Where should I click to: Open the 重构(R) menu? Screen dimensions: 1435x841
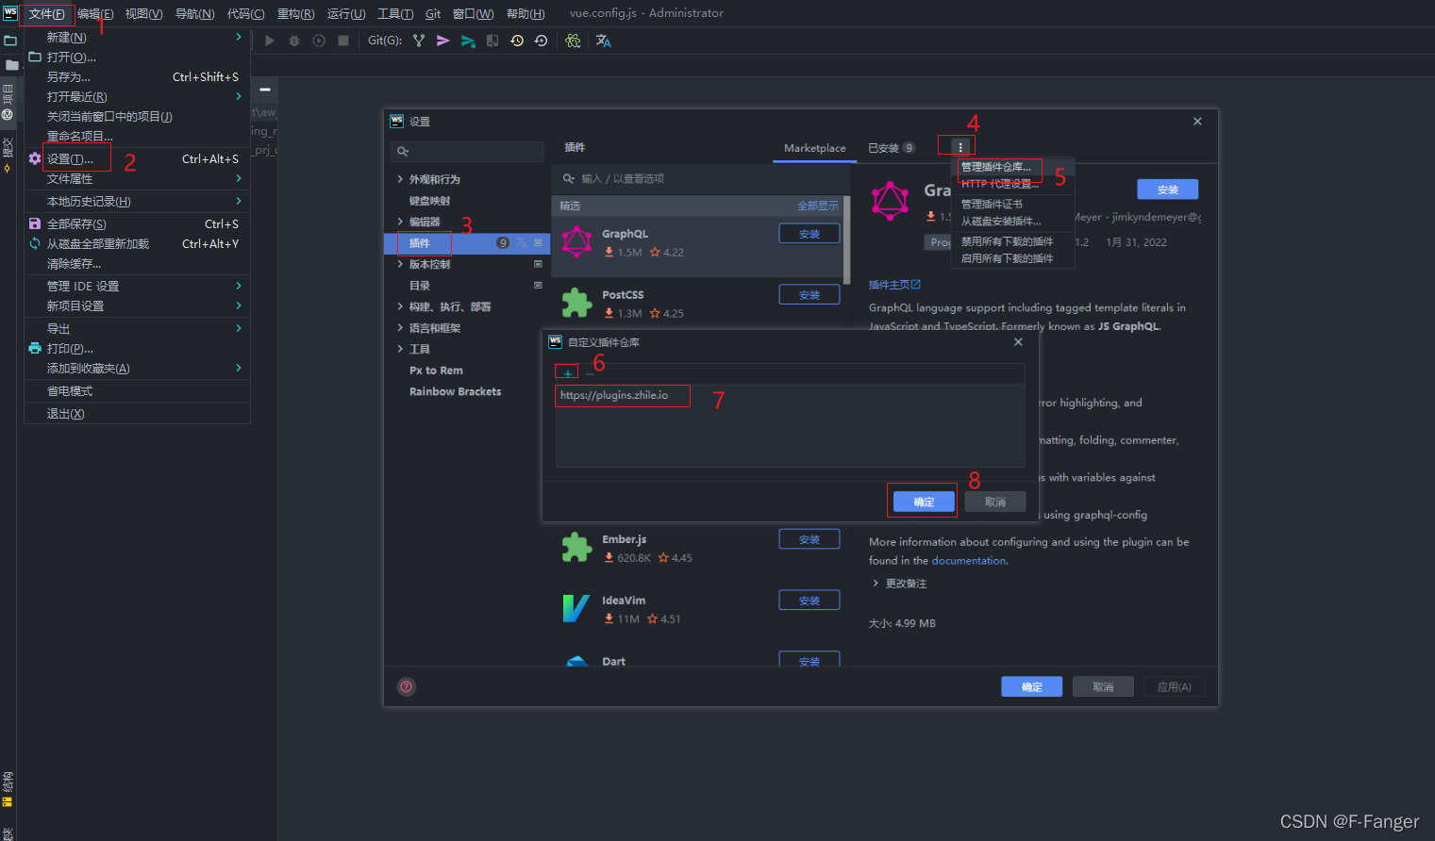(x=295, y=13)
